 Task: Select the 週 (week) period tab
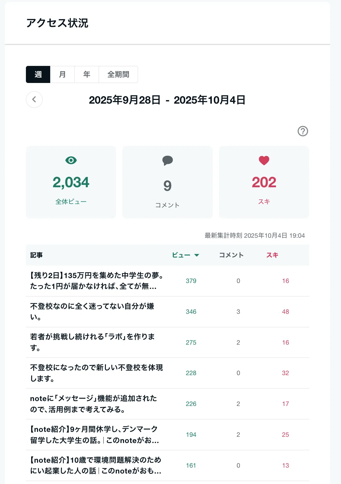38,74
